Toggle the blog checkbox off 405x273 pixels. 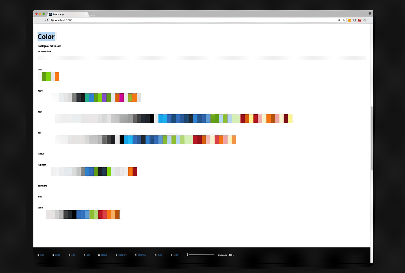[x=156, y=255]
